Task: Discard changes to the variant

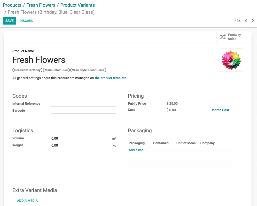Action: [x=26, y=21]
